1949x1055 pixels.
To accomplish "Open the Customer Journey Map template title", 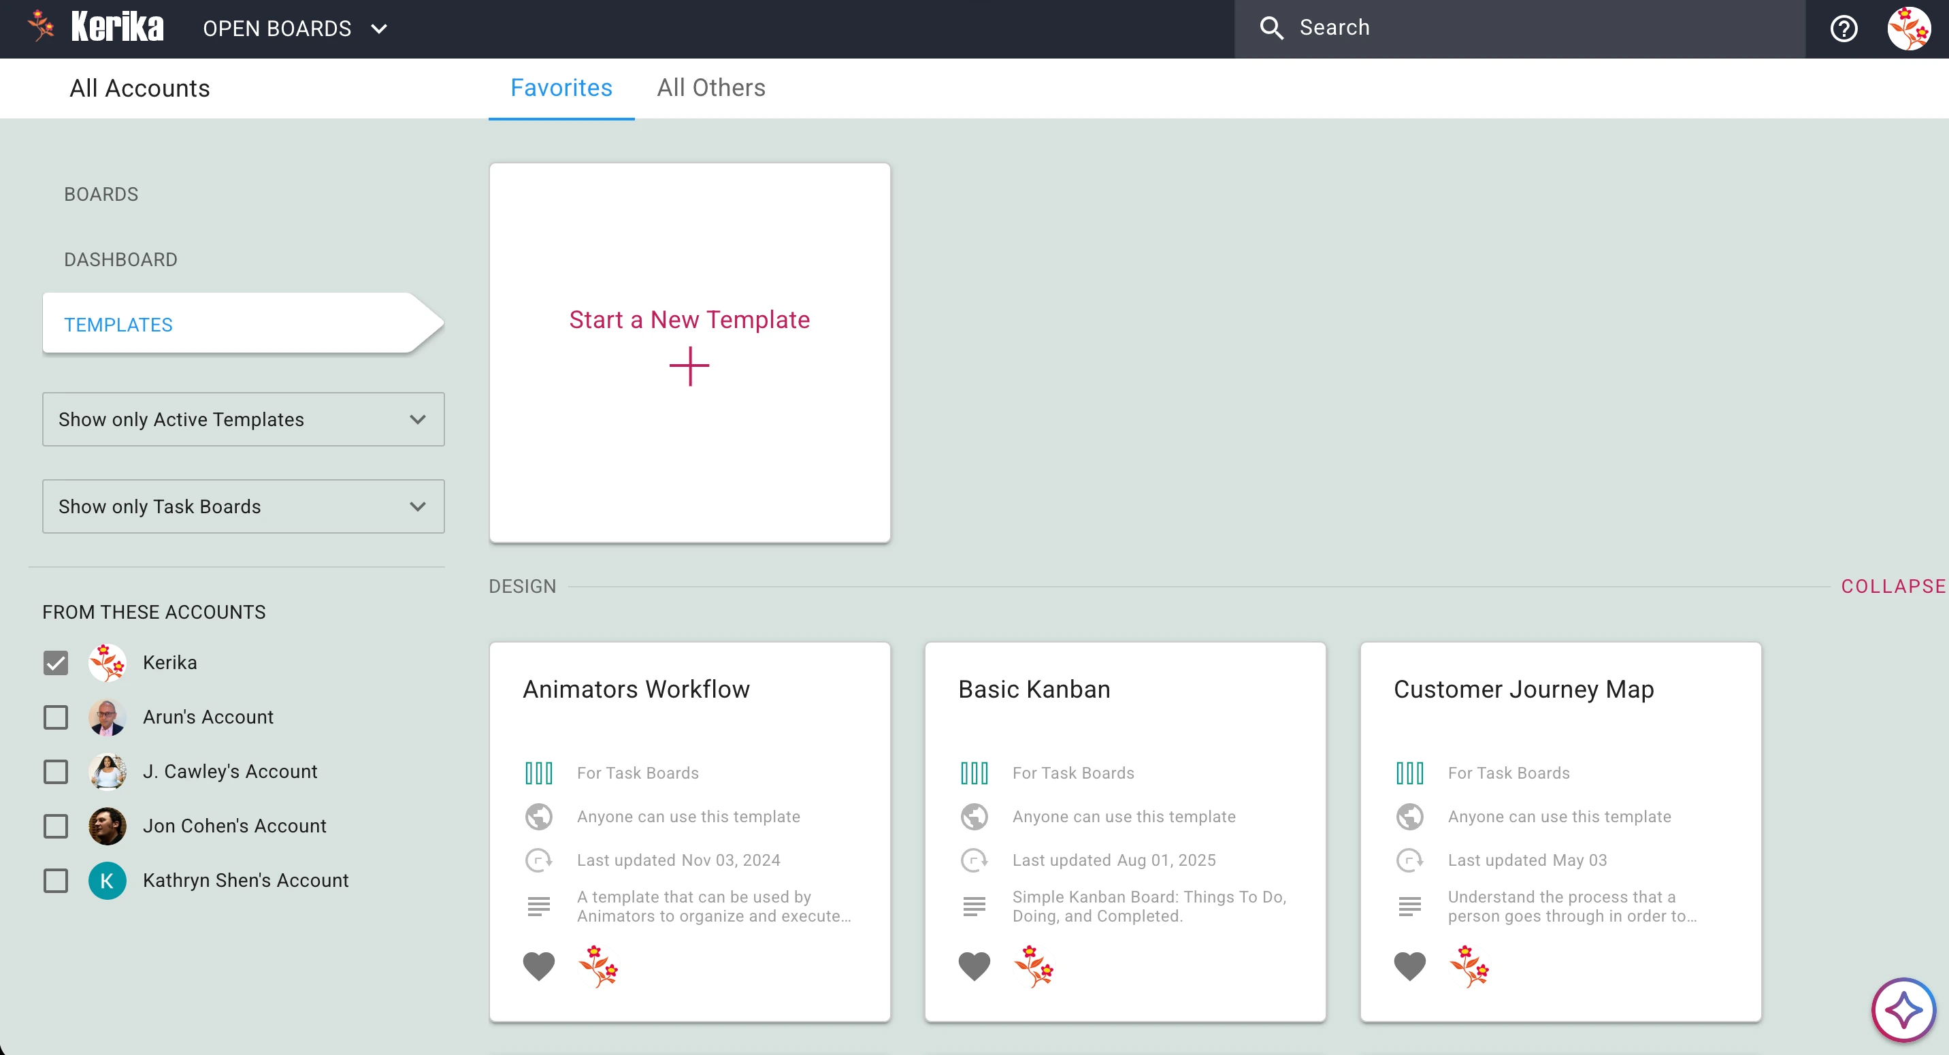I will (1523, 689).
